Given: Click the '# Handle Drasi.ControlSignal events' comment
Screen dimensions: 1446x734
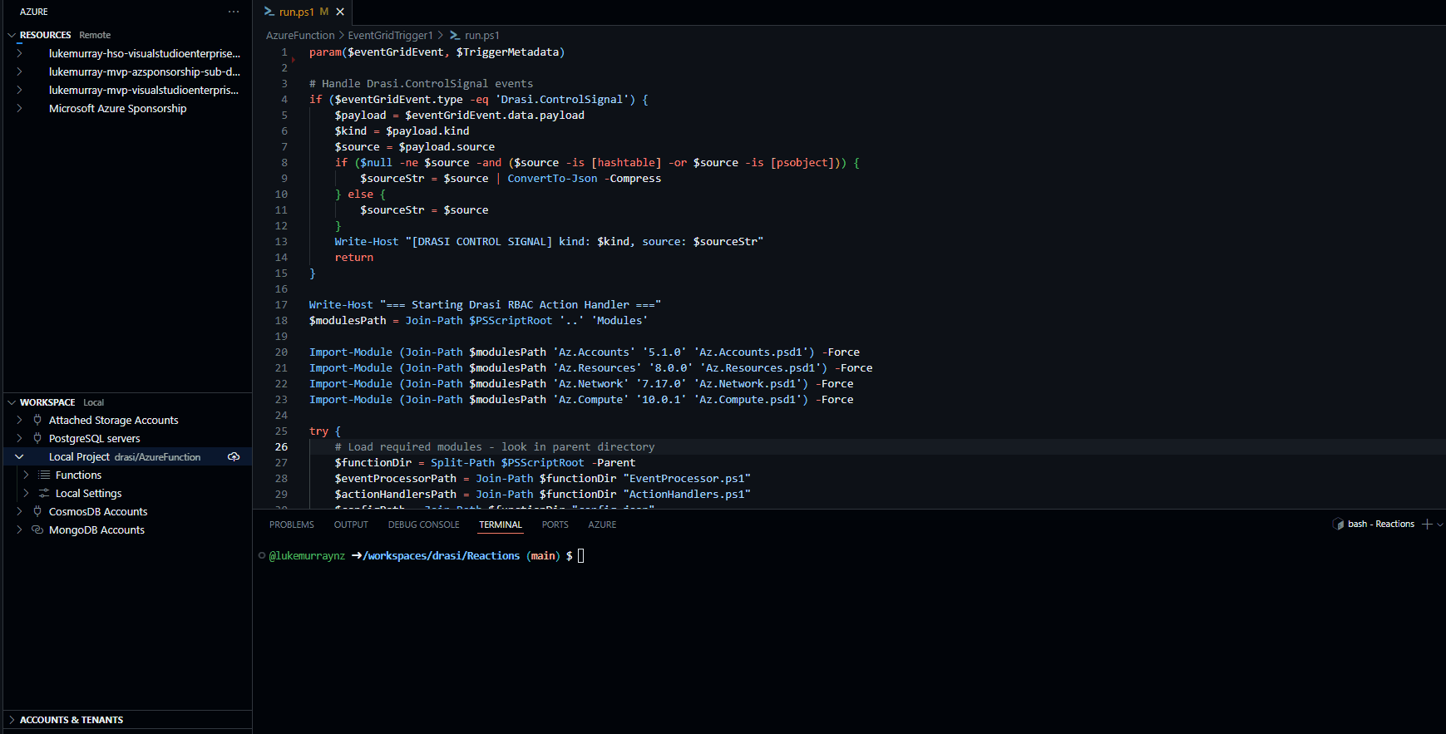Looking at the screenshot, I should click(x=421, y=83).
